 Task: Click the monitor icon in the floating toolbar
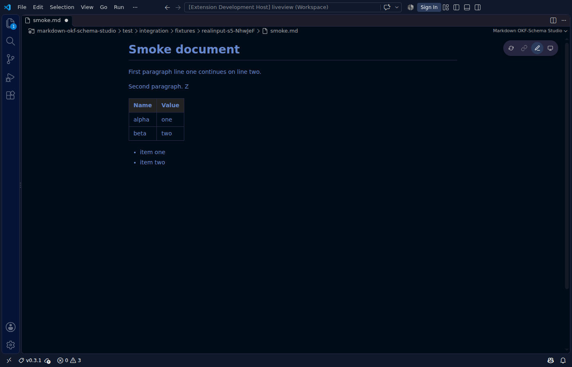click(x=550, y=48)
